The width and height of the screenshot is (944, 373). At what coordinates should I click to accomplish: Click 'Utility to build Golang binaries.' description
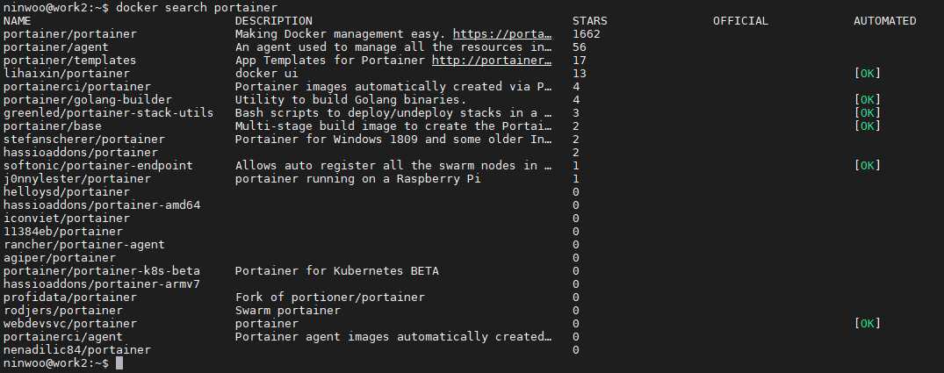pos(351,100)
